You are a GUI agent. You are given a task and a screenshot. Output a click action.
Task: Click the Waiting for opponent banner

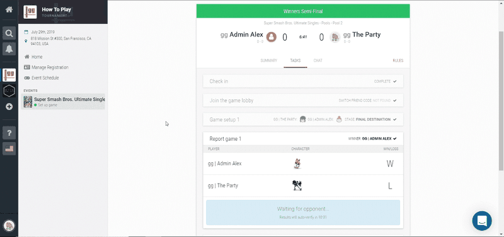[303, 212]
